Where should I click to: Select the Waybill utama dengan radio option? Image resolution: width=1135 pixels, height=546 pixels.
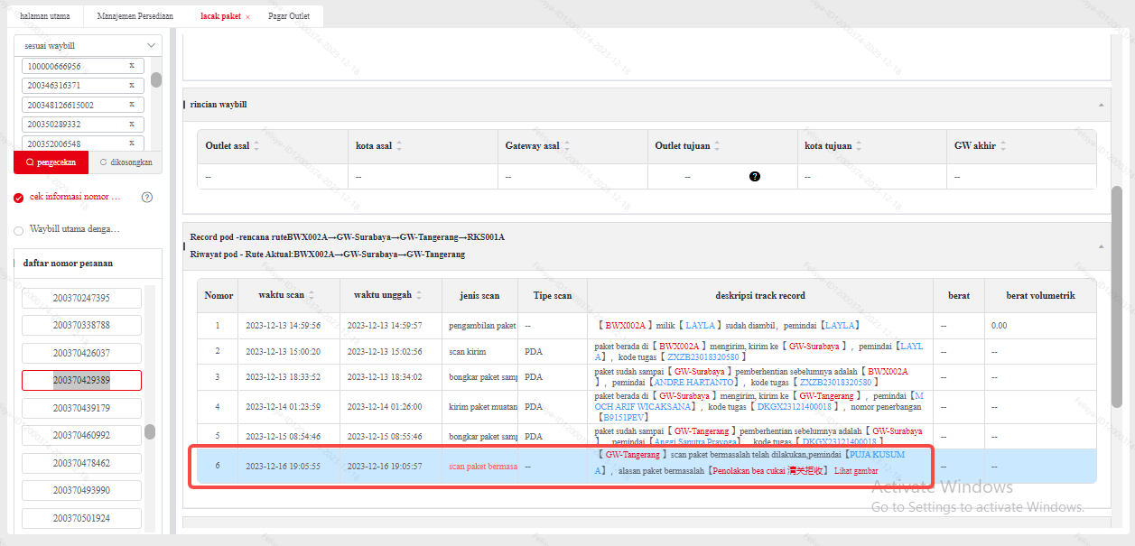(19, 230)
